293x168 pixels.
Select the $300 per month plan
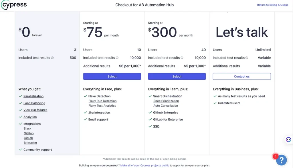click(x=177, y=77)
